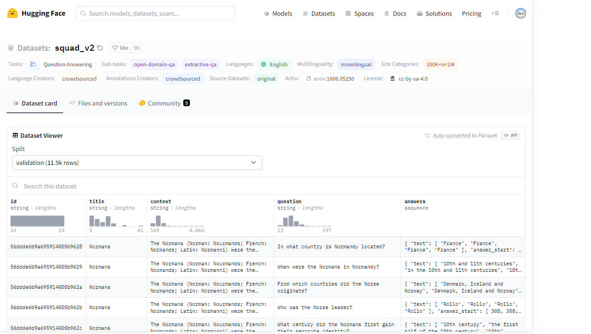
Task: Click the Search models, datasets, users field
Action: (x=155, y=13)
